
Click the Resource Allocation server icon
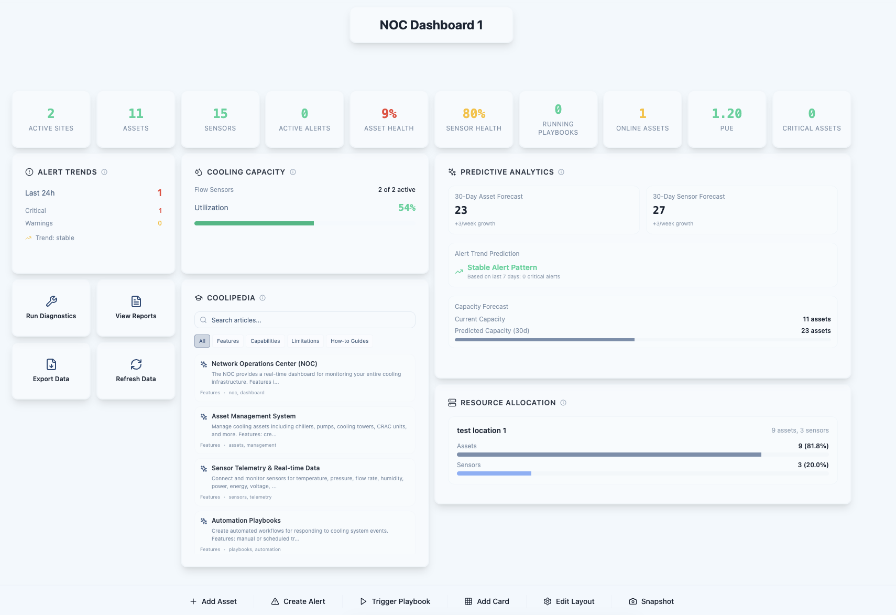[452, 403]
